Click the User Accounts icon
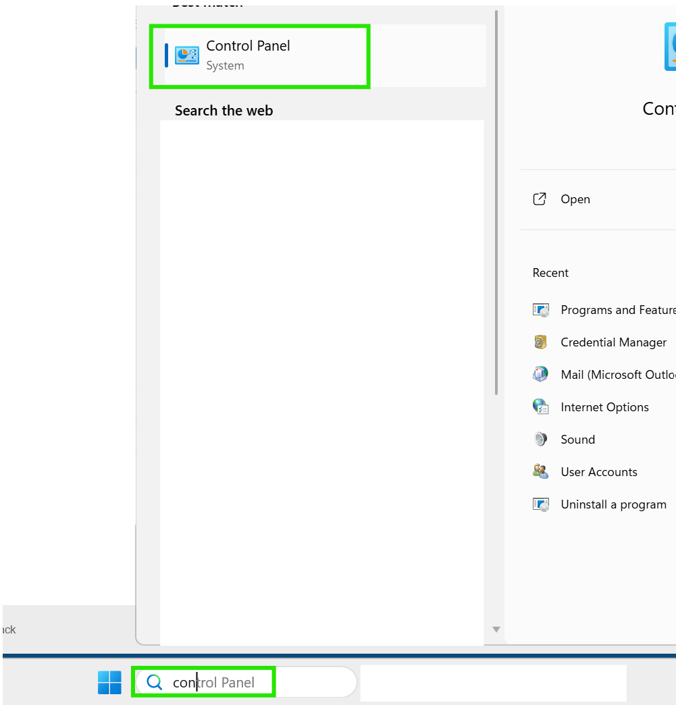This screenshot has height=705, width=676. [540, 471]
